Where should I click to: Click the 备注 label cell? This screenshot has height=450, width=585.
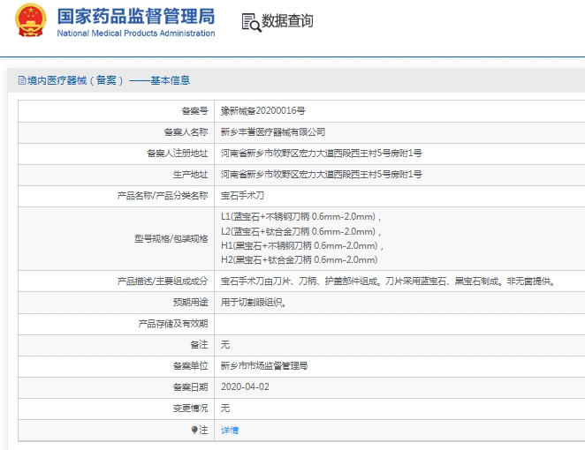(x=116, y=345)
